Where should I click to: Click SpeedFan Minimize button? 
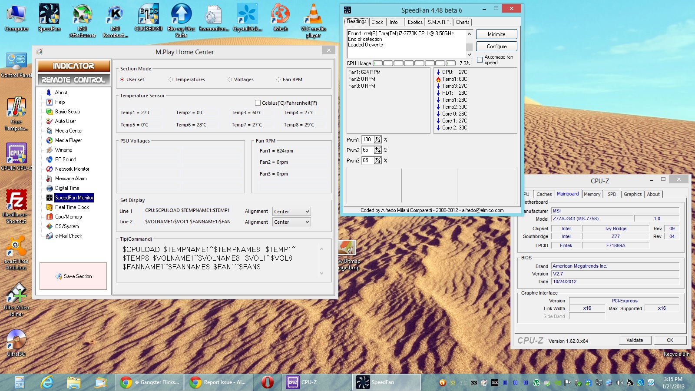click(496, 34)
